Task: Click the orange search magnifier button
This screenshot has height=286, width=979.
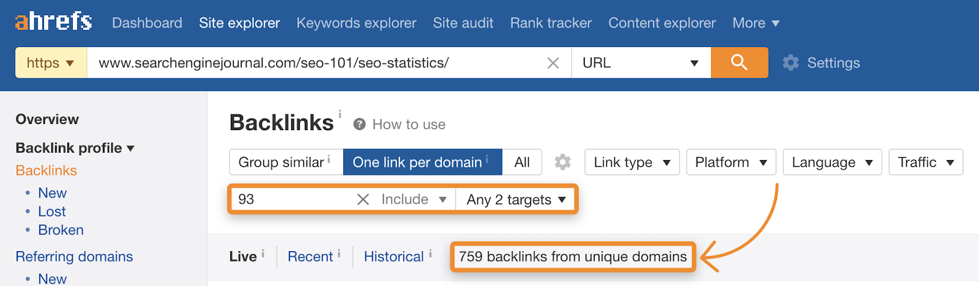Action: click(739, 63)
